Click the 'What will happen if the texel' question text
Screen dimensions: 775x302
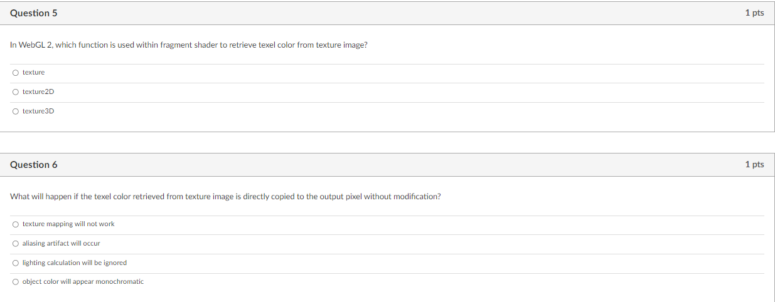[x=225, y=197]
